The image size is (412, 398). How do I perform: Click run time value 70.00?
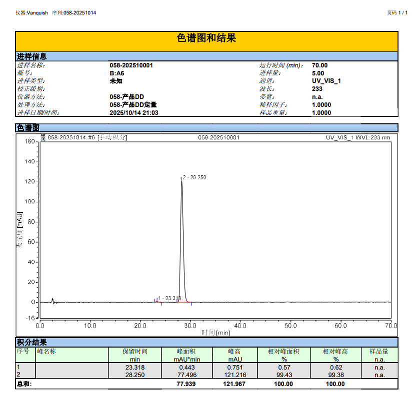319,65
